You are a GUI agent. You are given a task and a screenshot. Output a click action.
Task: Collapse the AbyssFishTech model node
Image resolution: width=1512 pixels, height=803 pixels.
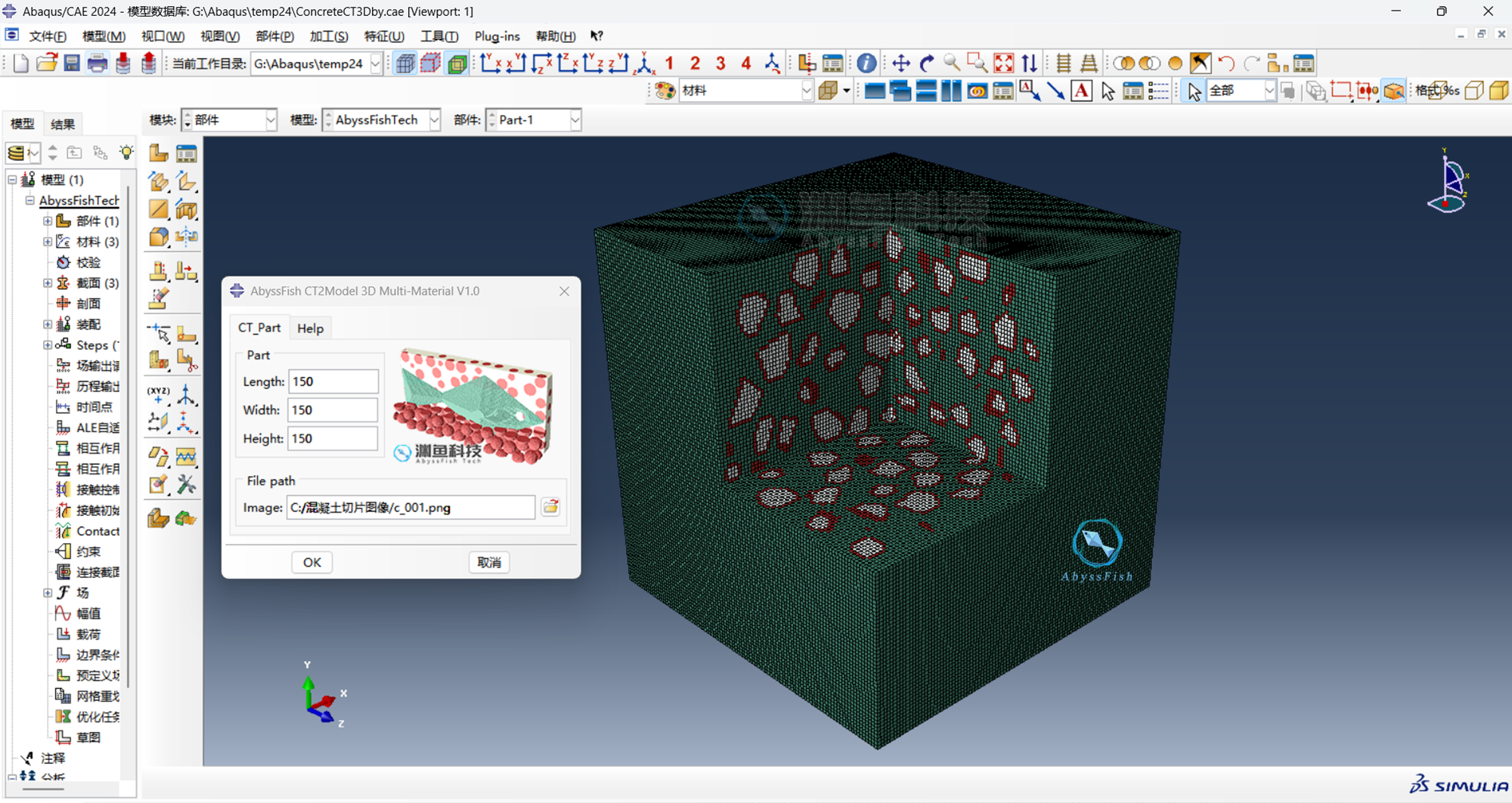[30, 200]
